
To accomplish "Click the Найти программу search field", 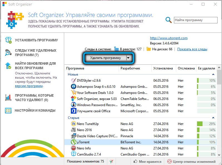I will click(196, 20).
